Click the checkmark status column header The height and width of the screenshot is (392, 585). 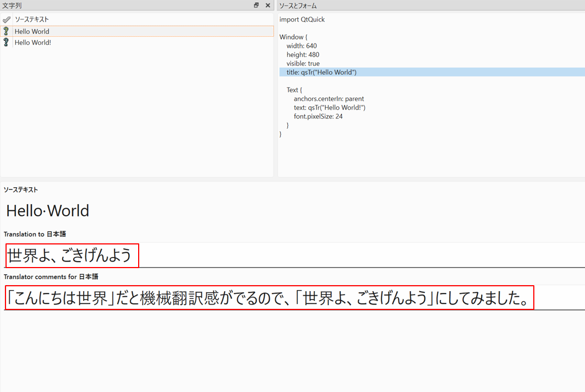click(x=7, y=19)
